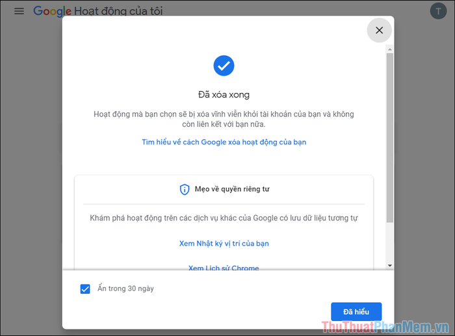Viewport: 455px width, 336px height.
Task: Click the Mẹo về quyền riêng tư heading
Action: tap(232, 189)
